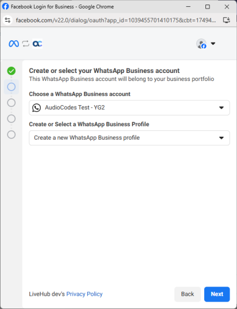237x309 pixels.
Task: Click the sync arrows icon between logos
Action: tap(26, 44)
